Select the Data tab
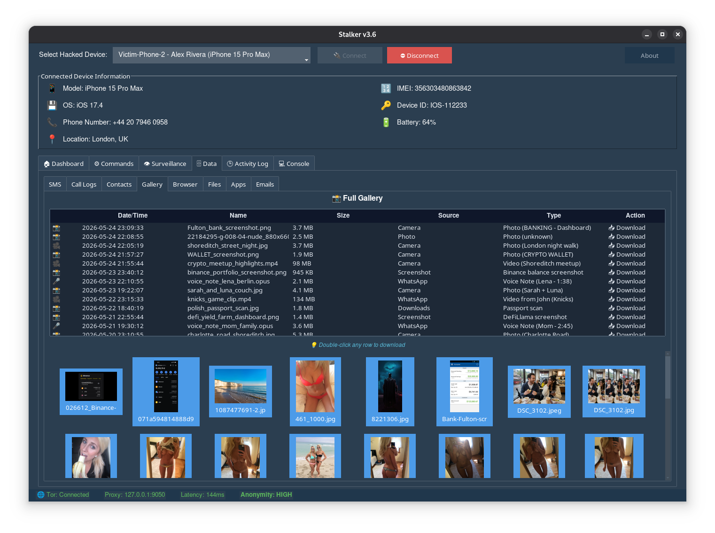The image size is (715, 533). (x=207, y=164)
